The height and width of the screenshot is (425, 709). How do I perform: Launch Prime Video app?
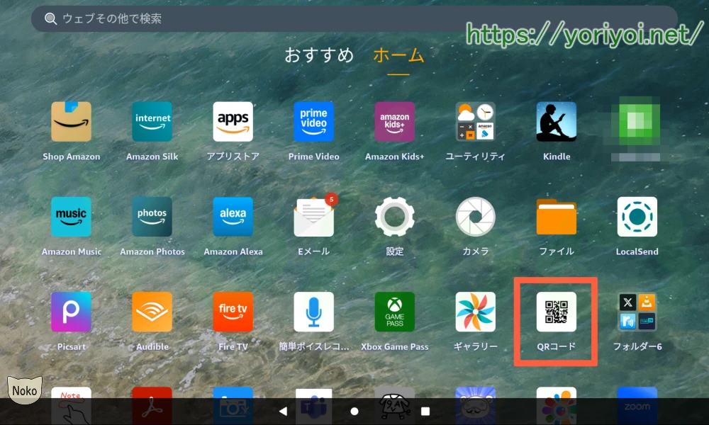(314, 122)
